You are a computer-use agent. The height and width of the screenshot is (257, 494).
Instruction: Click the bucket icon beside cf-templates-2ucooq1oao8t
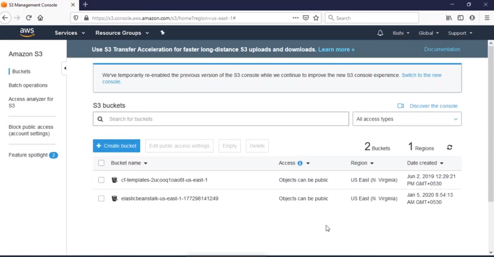[114, 180]
